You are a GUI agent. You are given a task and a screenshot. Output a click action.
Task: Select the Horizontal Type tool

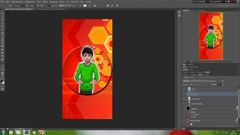(x=2, y=63)
